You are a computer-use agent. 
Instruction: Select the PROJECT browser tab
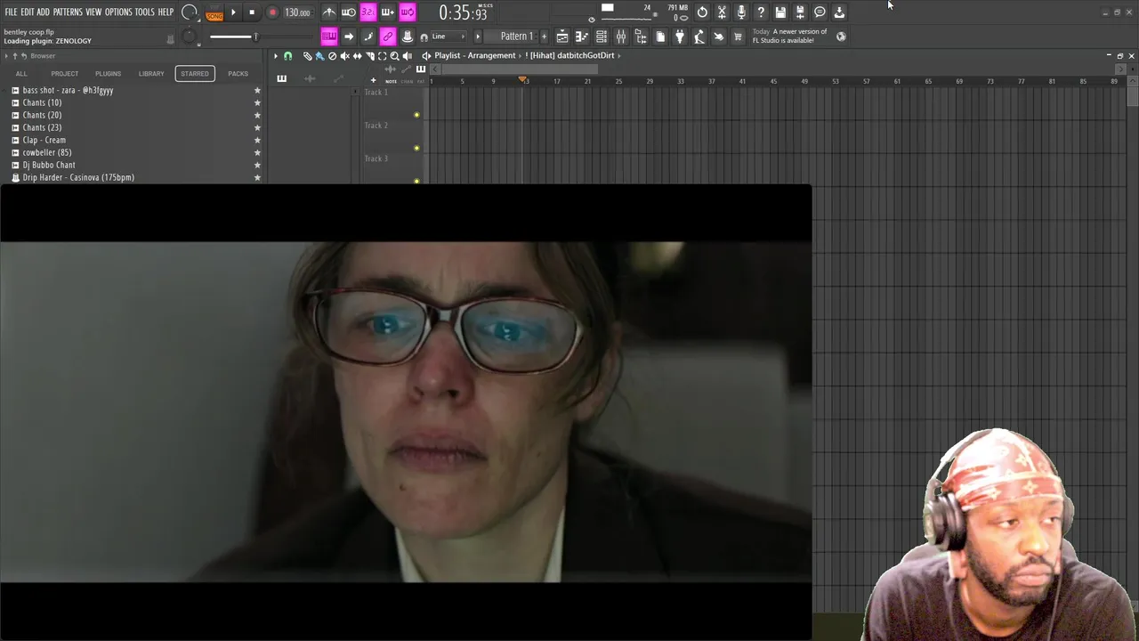(64, 74)
